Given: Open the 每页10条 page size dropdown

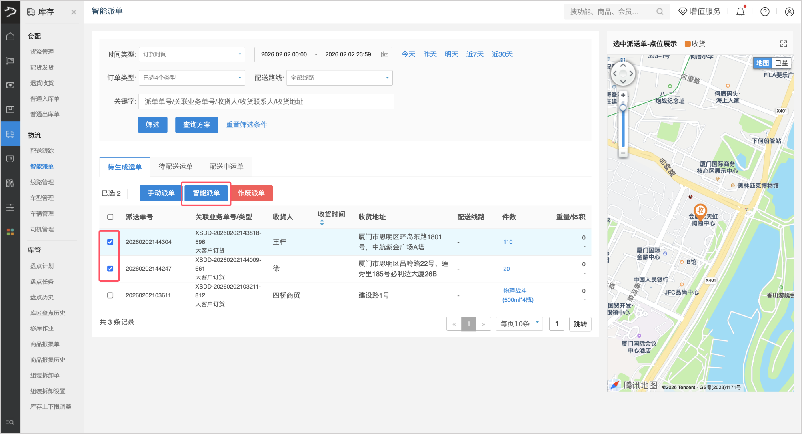Looking at the screenshot, I should [x=519, y=324].
